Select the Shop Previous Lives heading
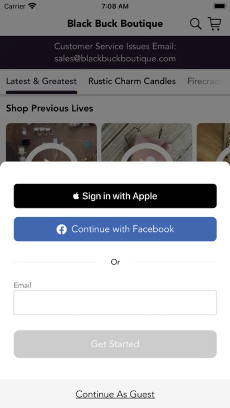The image size is (230, 408). pyautogui.click(x=49, y=108)
